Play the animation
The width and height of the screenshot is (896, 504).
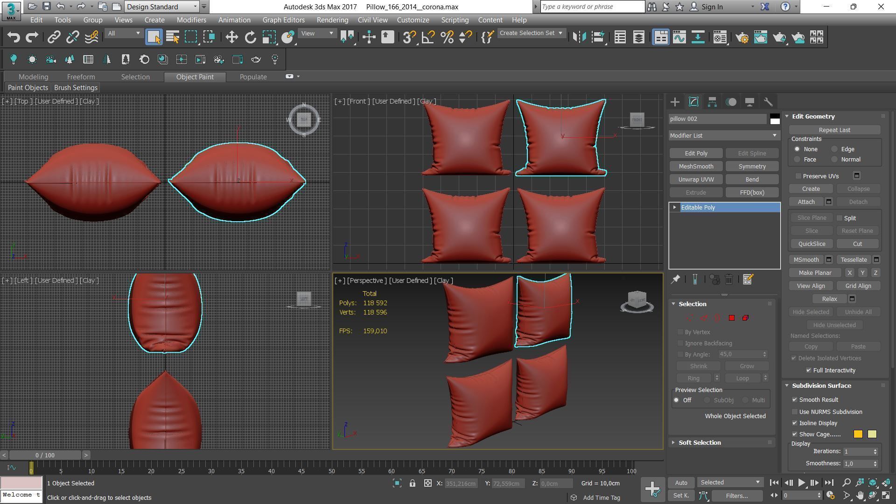(x=801, y=483)
